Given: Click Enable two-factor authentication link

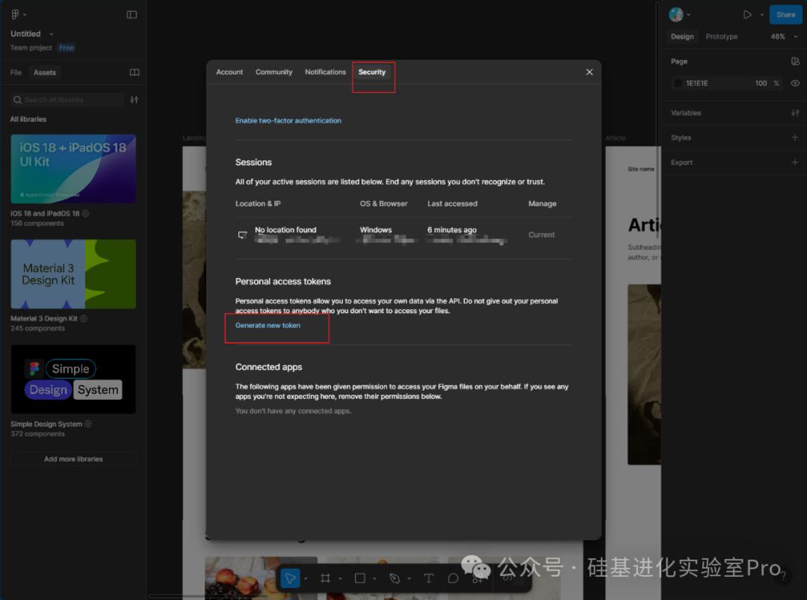Looking at the screenshot, I should (x=288, y=120).
